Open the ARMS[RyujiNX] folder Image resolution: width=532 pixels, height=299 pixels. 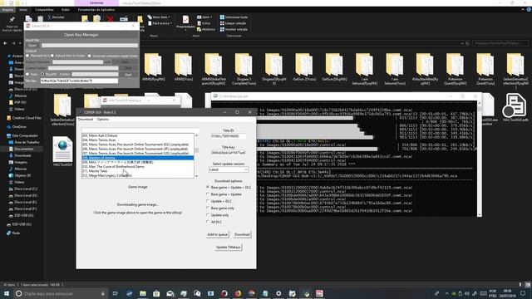coord(153,67)
